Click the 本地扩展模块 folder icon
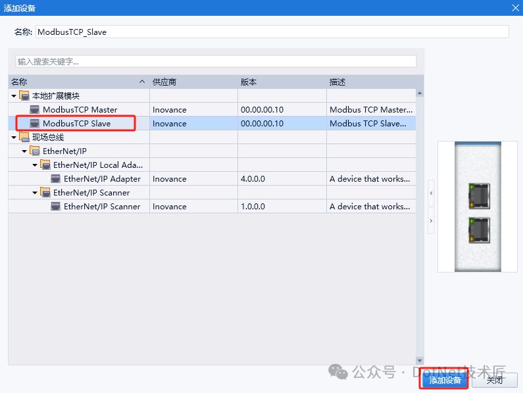 [x=24, y=95]
